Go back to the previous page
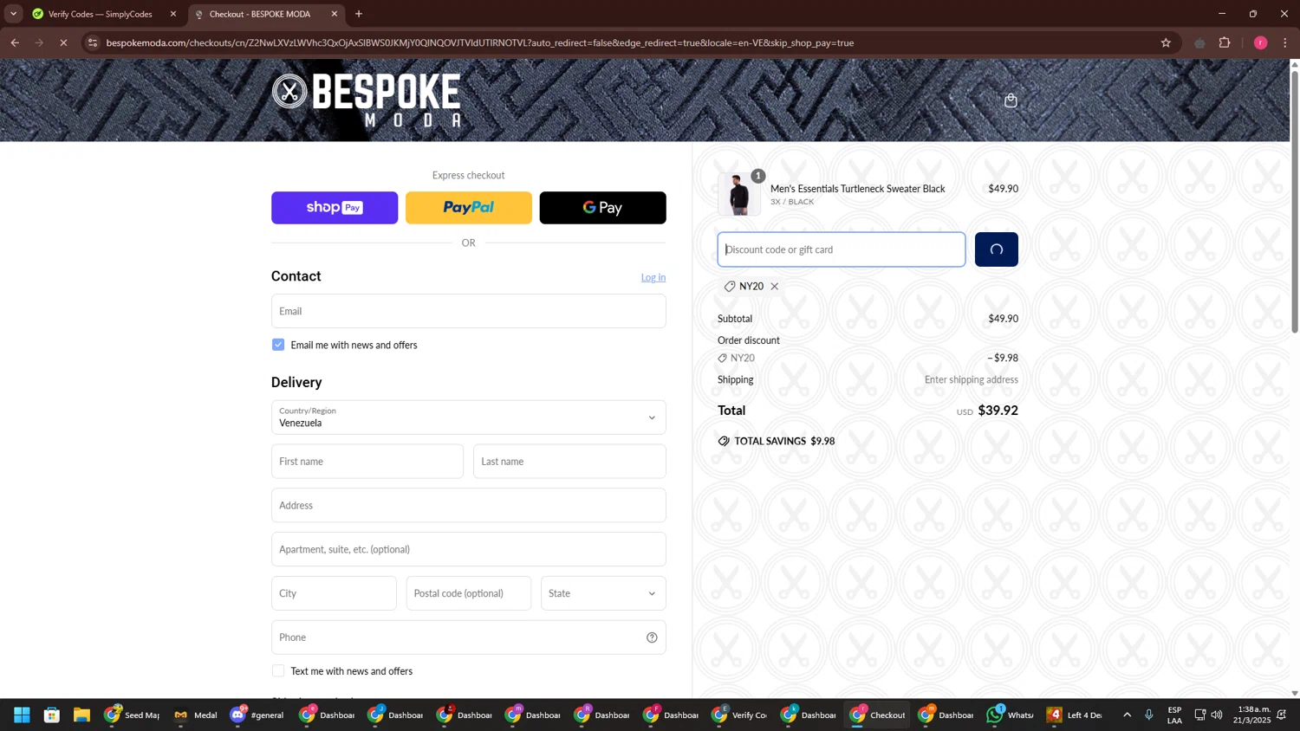1300x731 pixels. pyautogui.click(x=15, y=42)
